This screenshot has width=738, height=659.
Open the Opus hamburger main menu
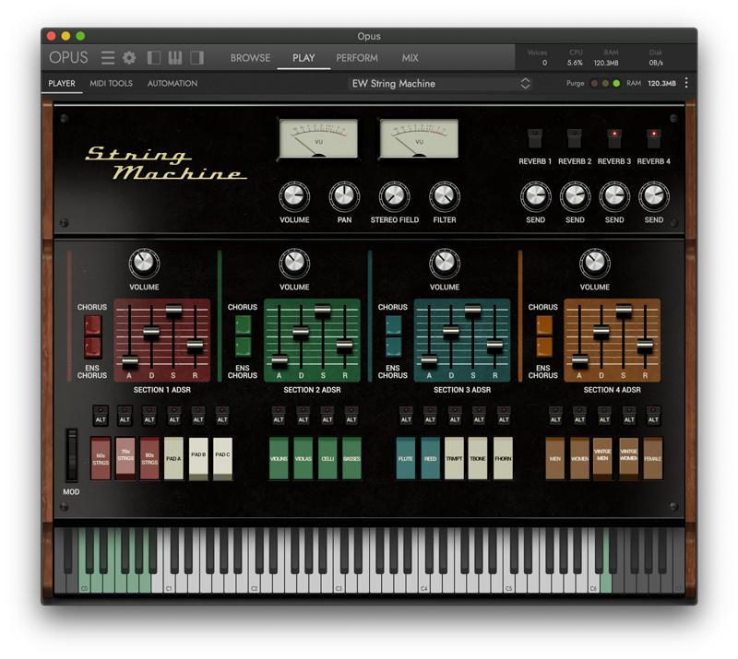108,58
